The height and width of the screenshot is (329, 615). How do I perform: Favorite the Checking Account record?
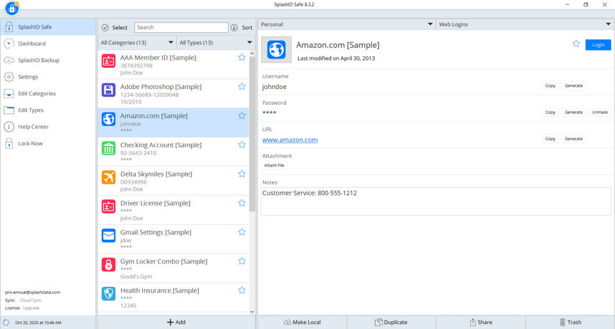click(242, 145)
